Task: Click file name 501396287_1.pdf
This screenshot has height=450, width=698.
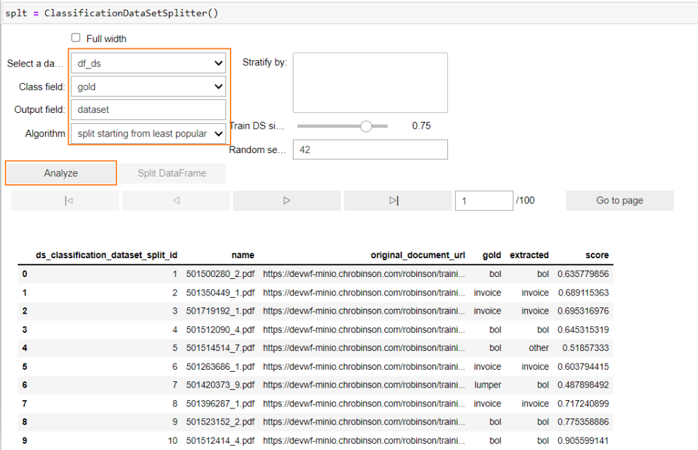Action: pyautogui.click(x=220, y=404)
